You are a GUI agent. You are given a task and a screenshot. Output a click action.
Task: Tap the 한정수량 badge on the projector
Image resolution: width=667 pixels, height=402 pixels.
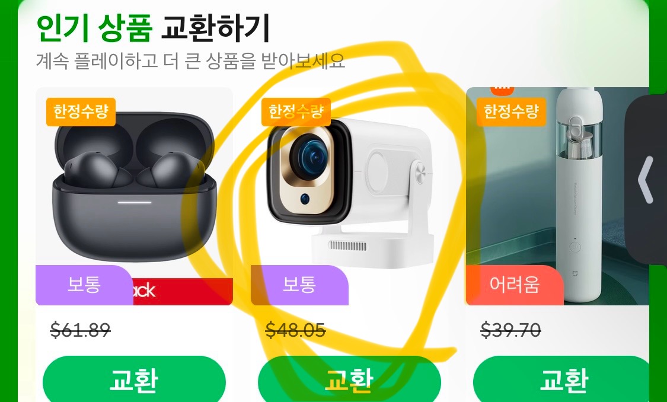coord(296,112)
